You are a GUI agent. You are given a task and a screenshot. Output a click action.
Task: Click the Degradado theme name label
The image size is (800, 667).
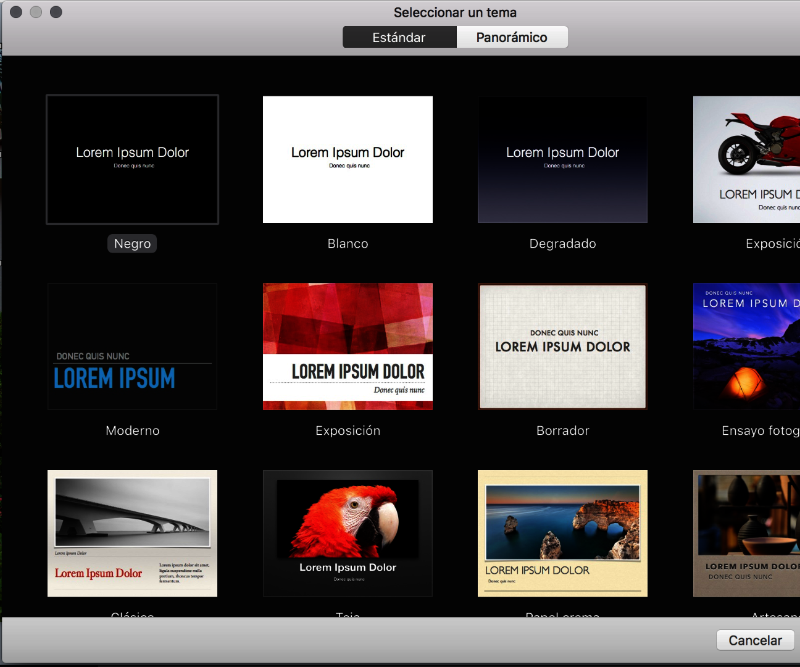562,244
